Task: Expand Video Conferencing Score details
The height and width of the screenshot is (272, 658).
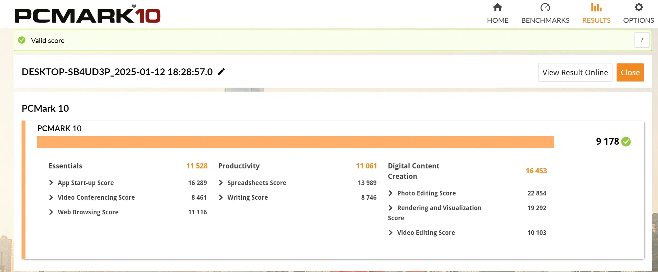Action: click(51, 197)
